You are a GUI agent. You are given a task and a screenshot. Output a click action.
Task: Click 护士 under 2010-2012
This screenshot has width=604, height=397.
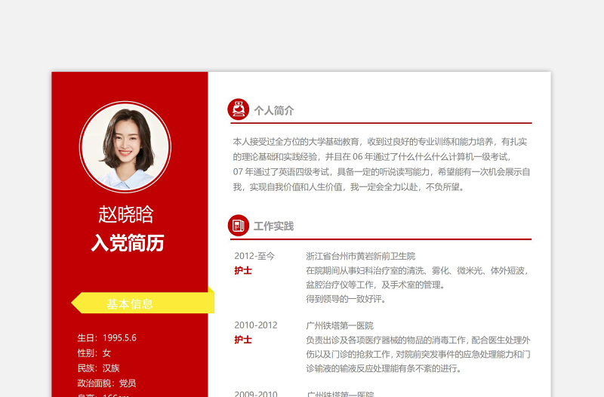pyautogui.click(x=242, y=340)
